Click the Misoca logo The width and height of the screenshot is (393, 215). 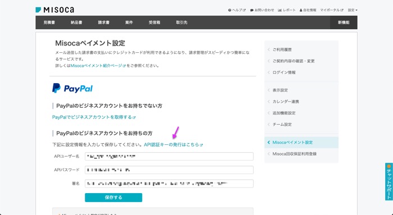click(x=54, y=10)
